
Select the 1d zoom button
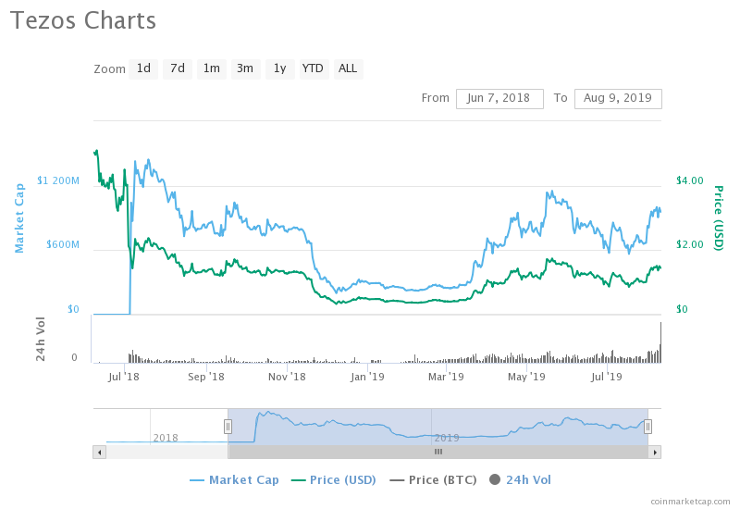pyautogui.click(x=143, y=68)
